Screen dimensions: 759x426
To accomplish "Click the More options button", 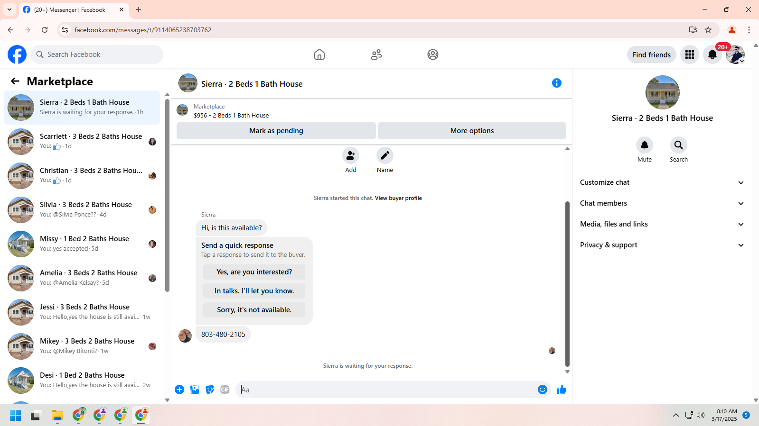I will [472, 131].
